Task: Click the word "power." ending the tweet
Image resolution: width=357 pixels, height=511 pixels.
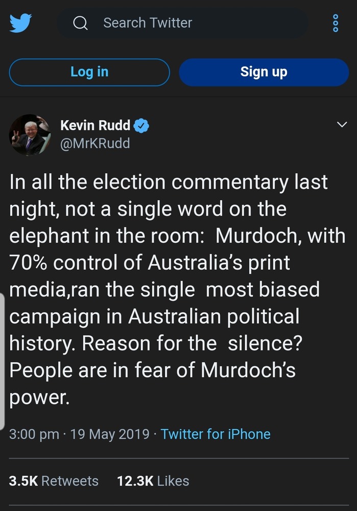Action: pyautogui.click(x=39, y=397)
